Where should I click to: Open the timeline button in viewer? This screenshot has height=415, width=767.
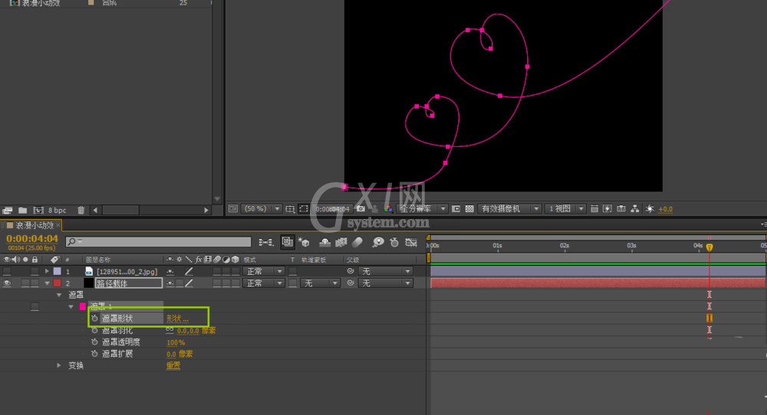(x=621, y=209)
